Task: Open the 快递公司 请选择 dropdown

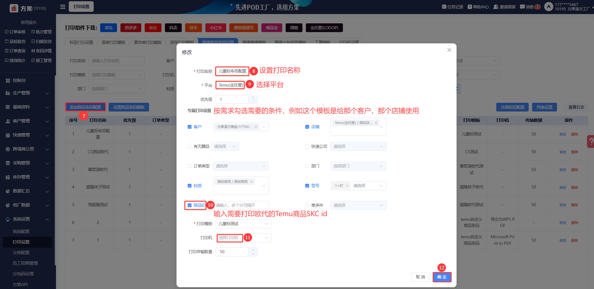Action: click(x=358, y=146)
